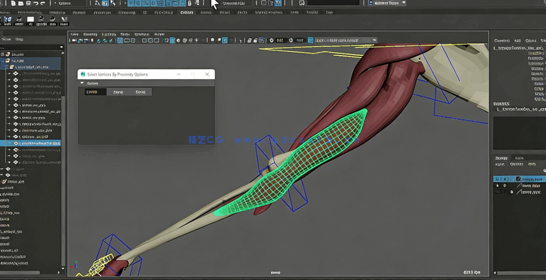Toggle the viewport grid icon in panel toolbar
This screenshot has height=280, width=546.
[119, 40]
